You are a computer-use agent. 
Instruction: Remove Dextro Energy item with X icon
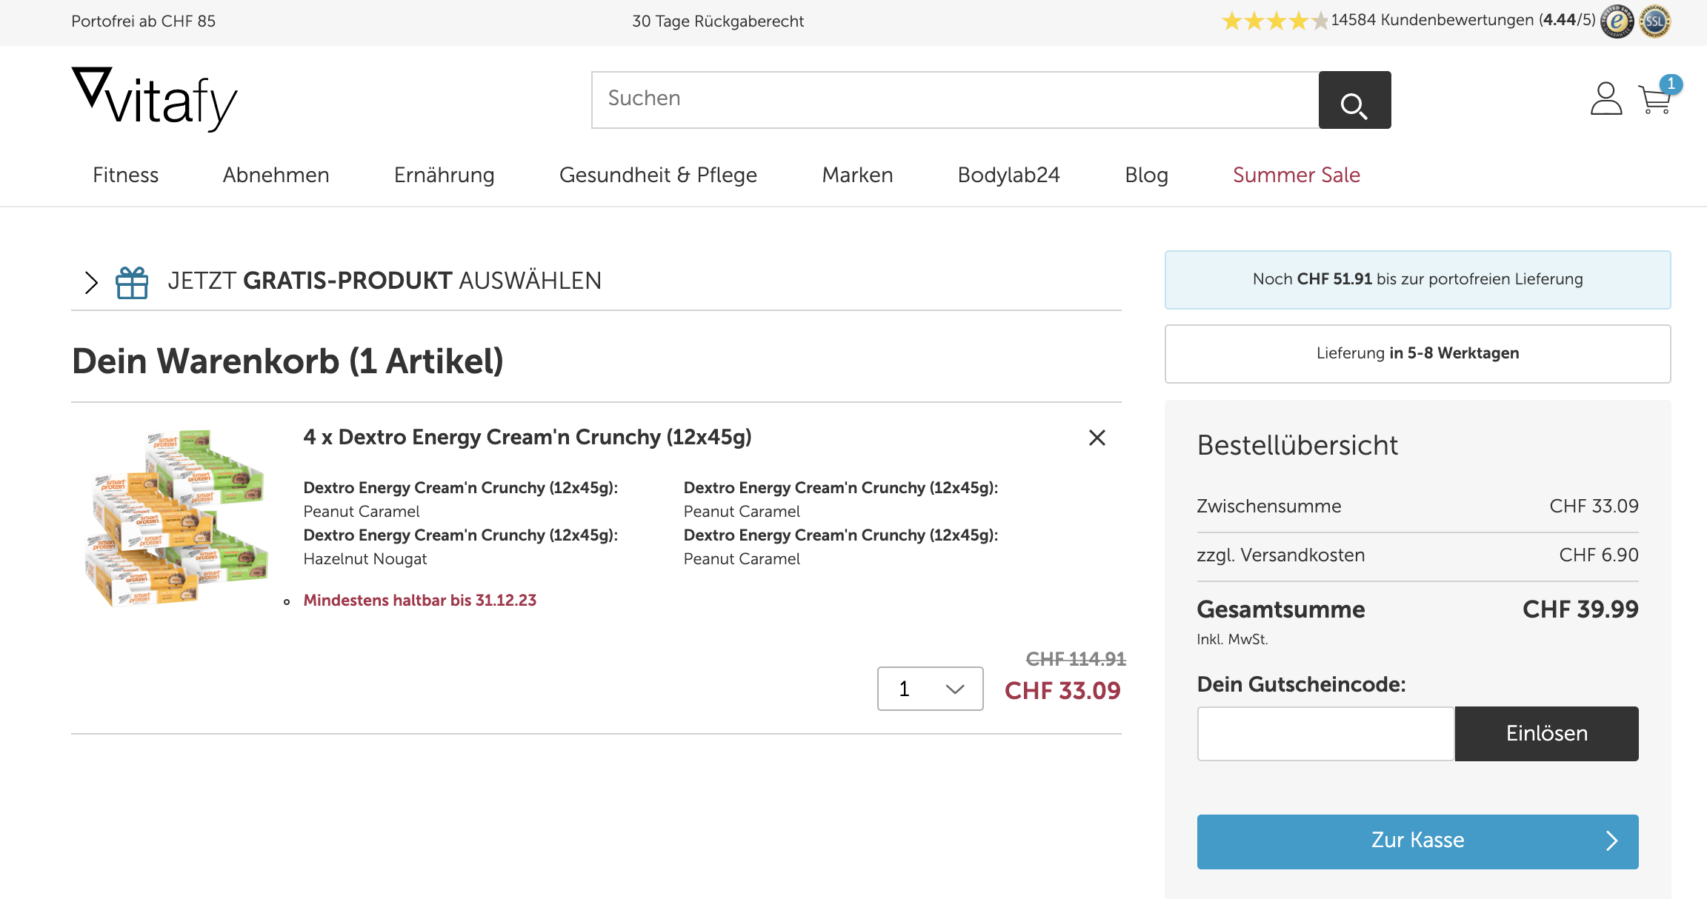1097,438
